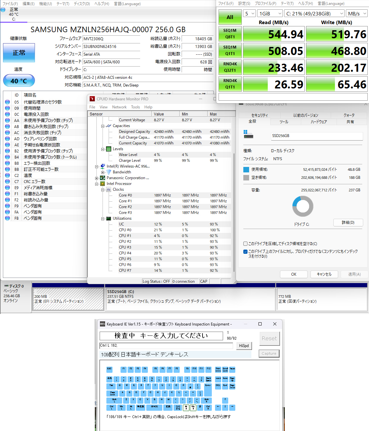Click the Bandwidth Wi-Fi icon
This screenshot has width=369, height=431.
109,172
